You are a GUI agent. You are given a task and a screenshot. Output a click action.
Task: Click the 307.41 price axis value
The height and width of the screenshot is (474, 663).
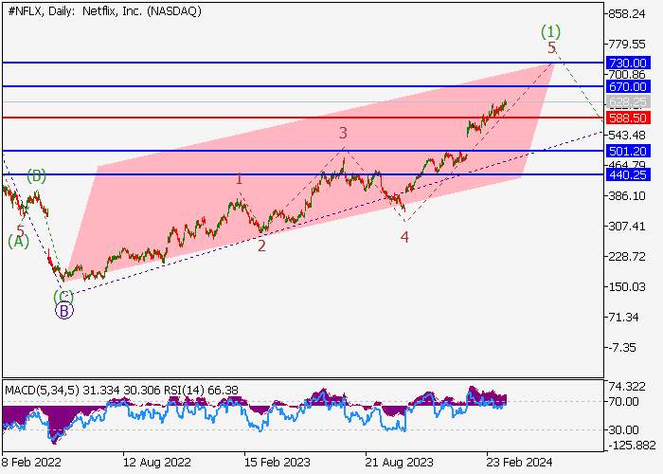pos(627,227)
